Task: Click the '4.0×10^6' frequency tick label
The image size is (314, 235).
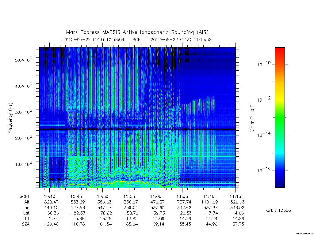Action: [23, 86]
